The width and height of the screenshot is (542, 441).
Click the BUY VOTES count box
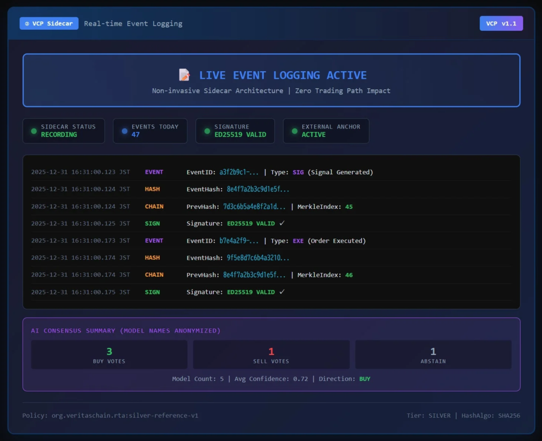point(109,354)
